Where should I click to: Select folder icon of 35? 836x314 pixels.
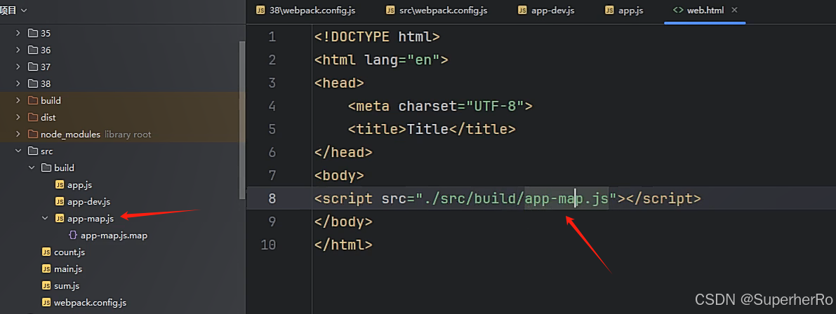pos(32,33)
